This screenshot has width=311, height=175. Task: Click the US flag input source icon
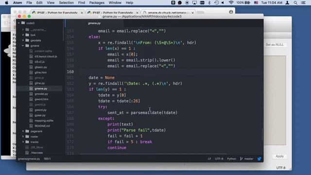pos(256,2)
